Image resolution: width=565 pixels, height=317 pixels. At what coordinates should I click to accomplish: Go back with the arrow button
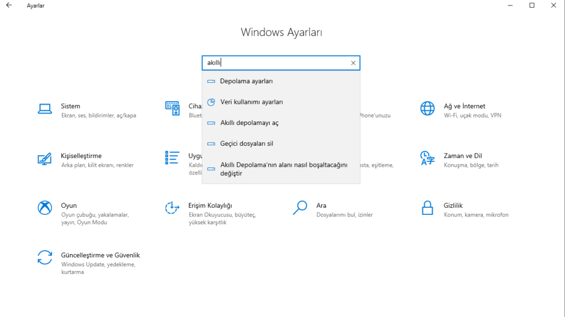click(9, 6)
